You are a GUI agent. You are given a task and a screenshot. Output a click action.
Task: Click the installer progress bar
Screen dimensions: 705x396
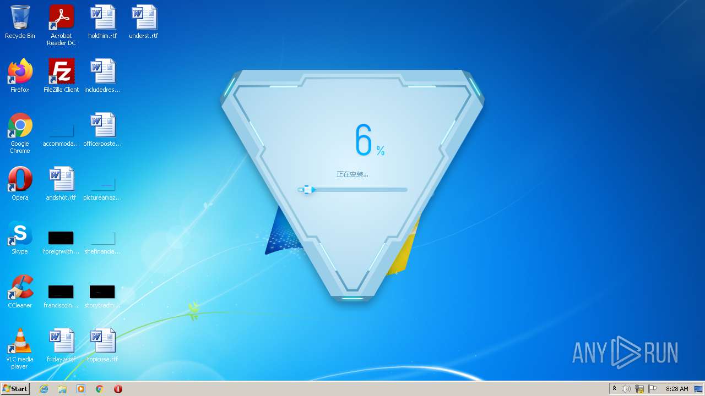[x=352, y=190]
